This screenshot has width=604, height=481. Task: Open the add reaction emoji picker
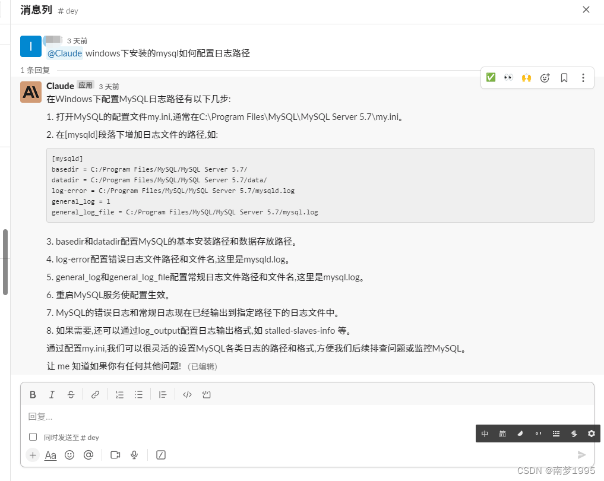(x=545, y=78)
